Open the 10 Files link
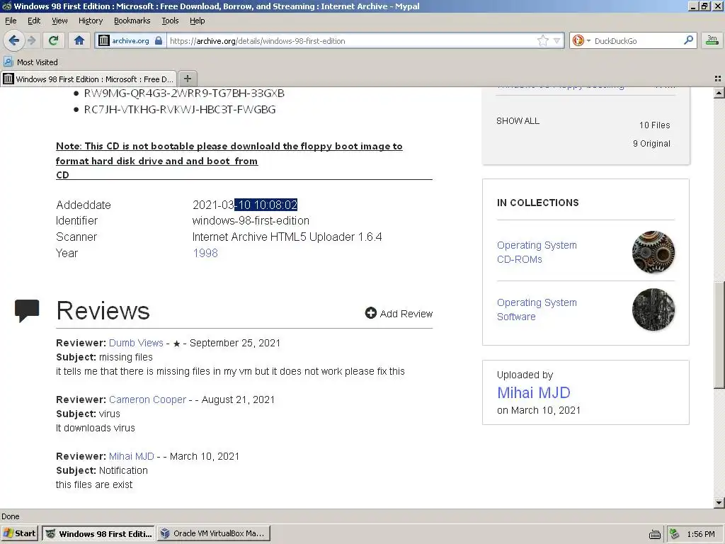The width and height of the screenshot is (725, 544). (655, 125)
